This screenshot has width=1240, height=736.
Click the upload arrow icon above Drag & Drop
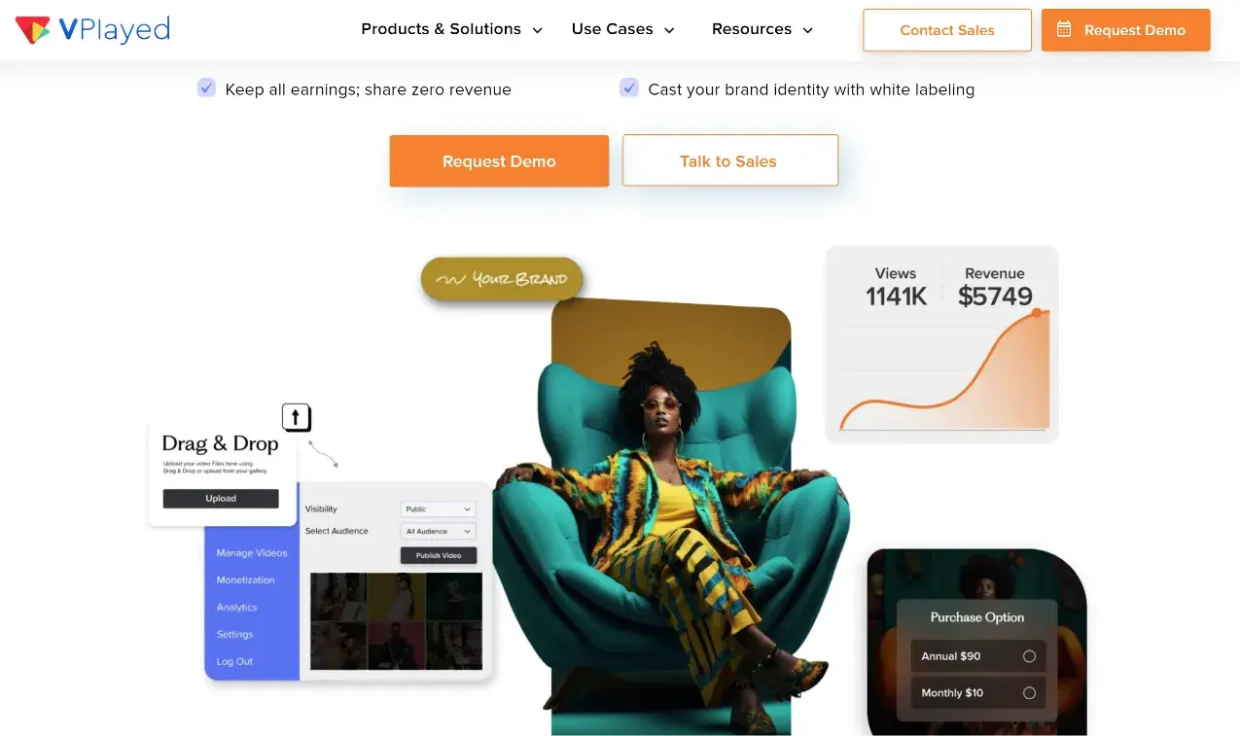tap(297, 417)
